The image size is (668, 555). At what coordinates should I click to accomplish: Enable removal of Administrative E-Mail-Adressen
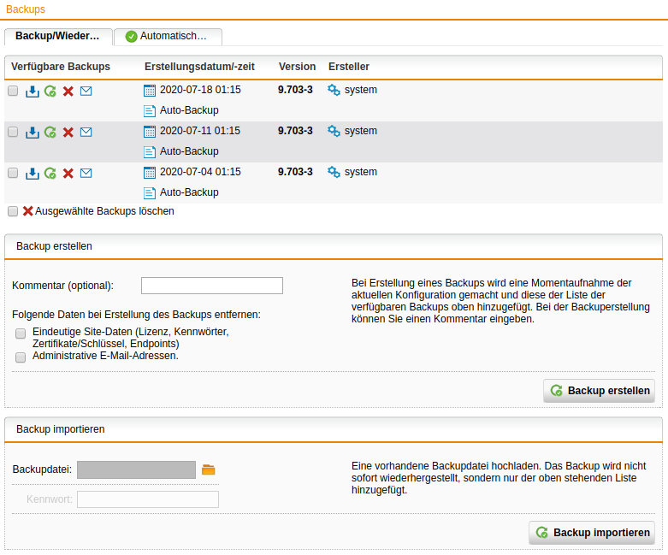click(x=21, y=357)
